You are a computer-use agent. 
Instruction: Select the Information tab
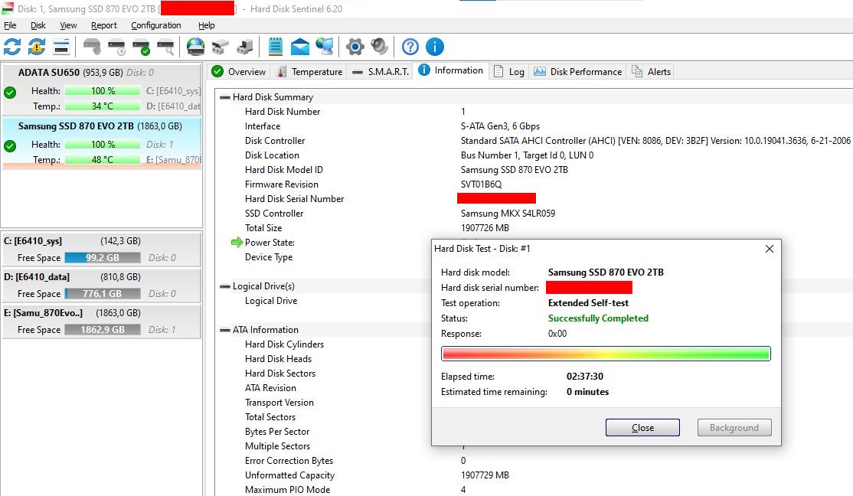click(450, 70)
